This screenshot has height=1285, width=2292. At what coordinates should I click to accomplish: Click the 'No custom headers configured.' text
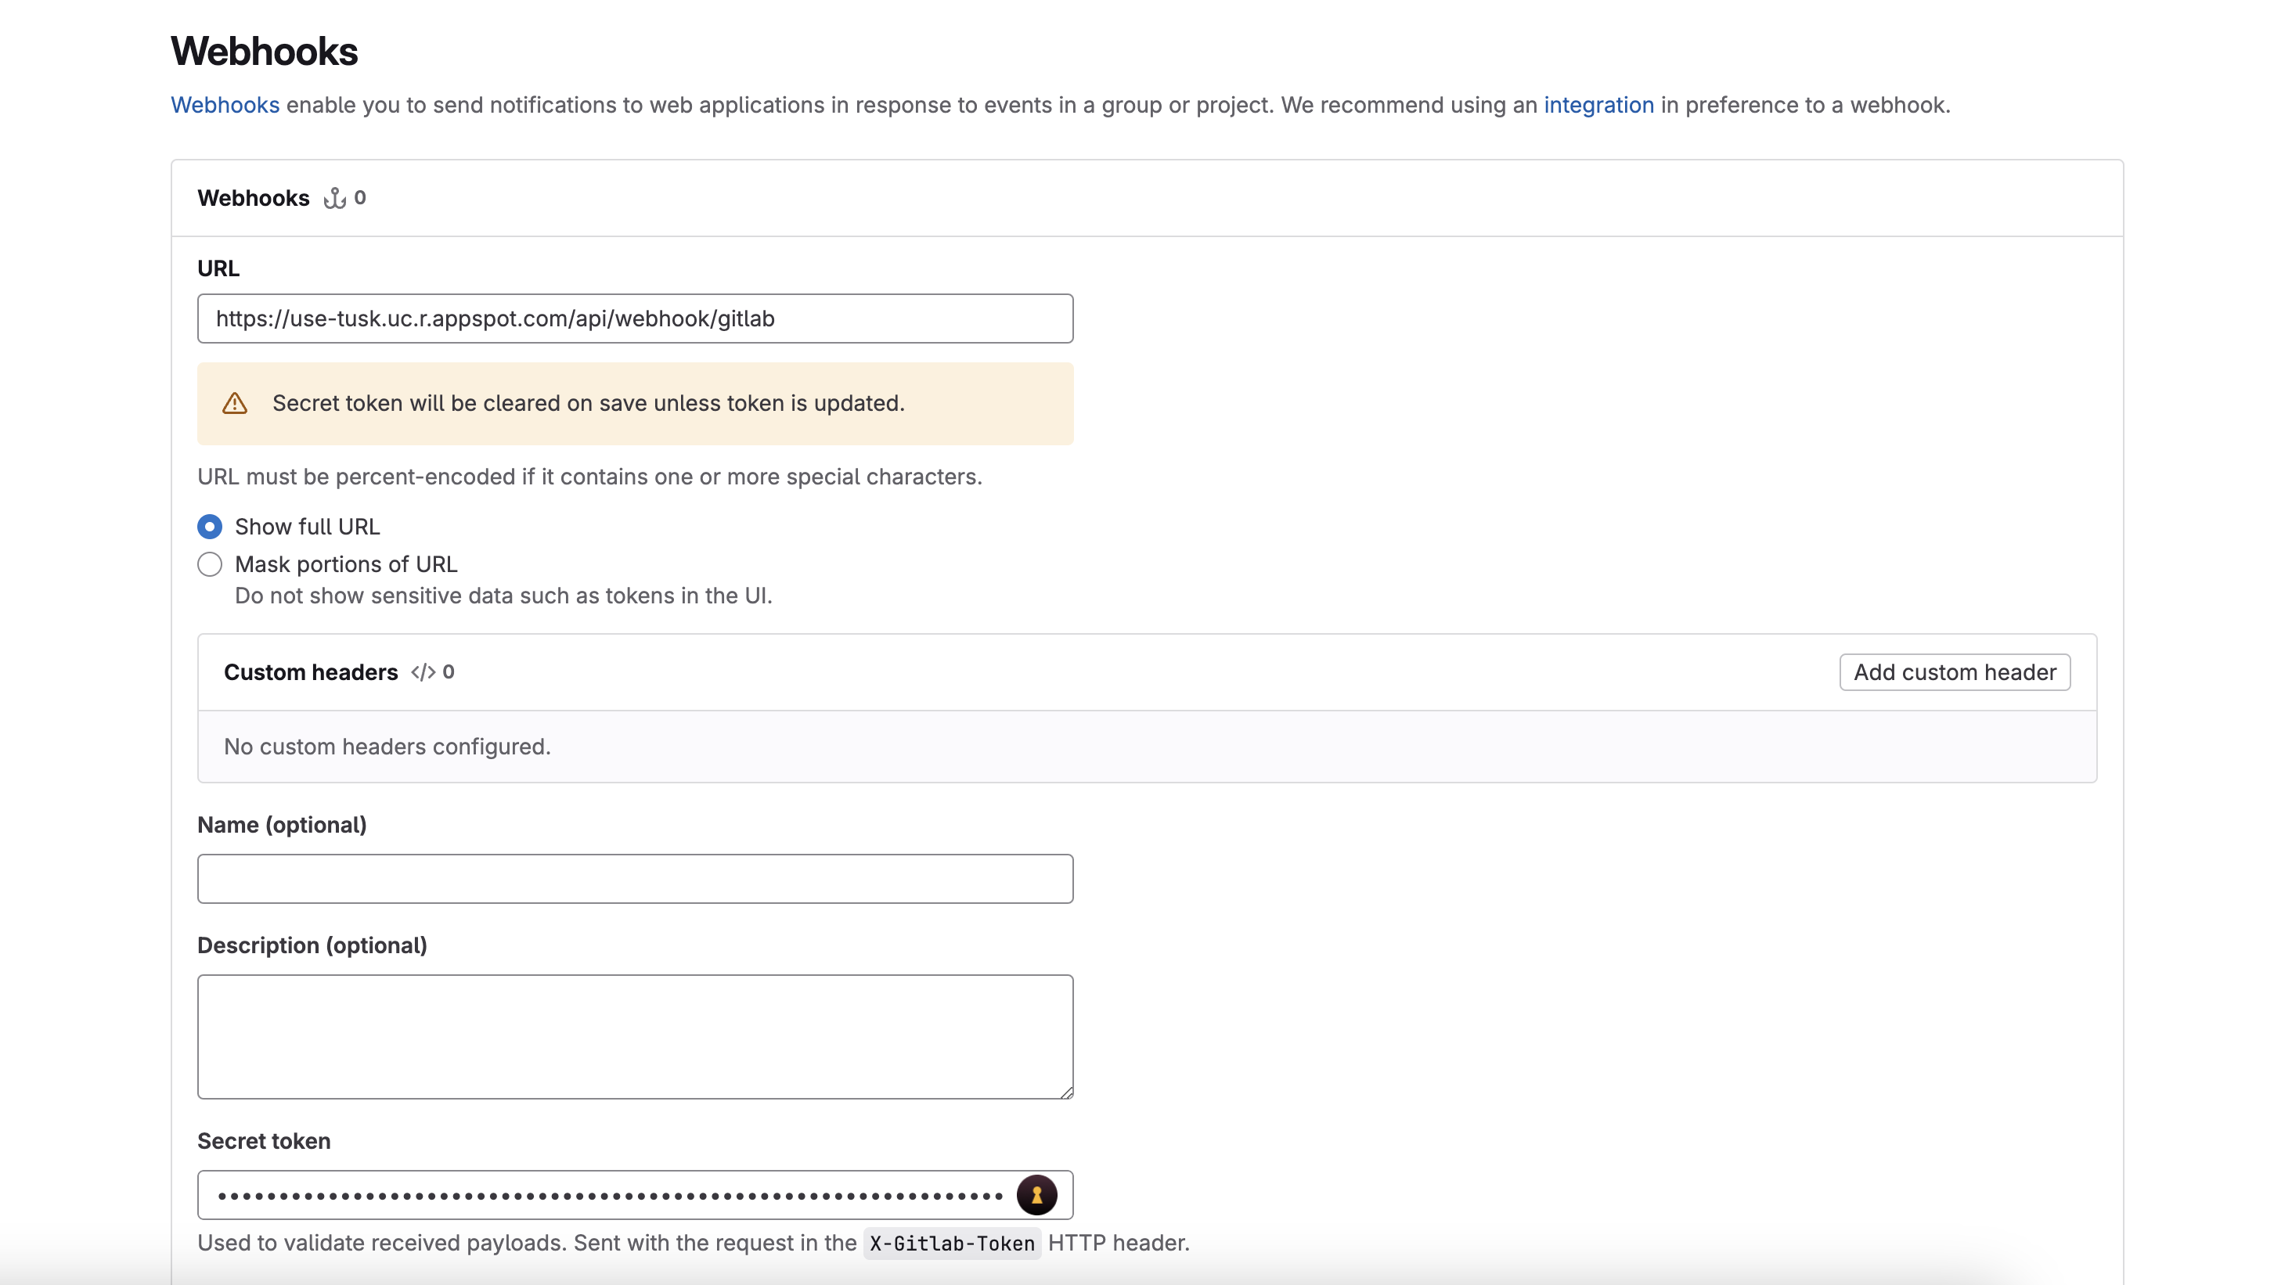387,747
